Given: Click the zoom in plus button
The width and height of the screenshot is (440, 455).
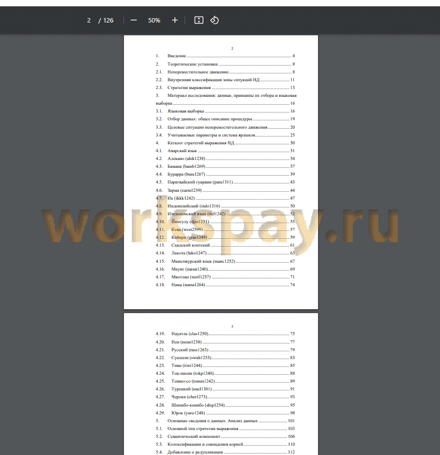Looking at the screenshot, I should click(x=174, y=21).
